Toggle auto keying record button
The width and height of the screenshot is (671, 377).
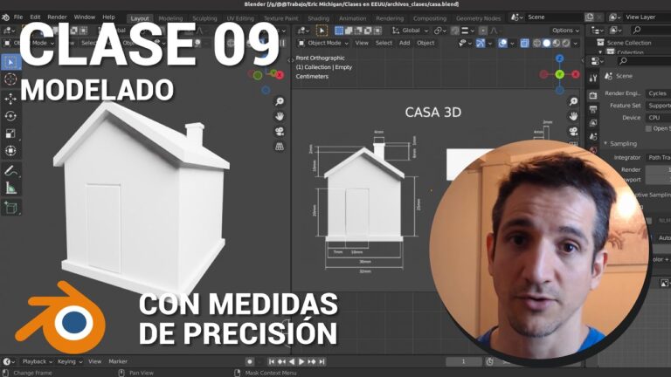250,361
